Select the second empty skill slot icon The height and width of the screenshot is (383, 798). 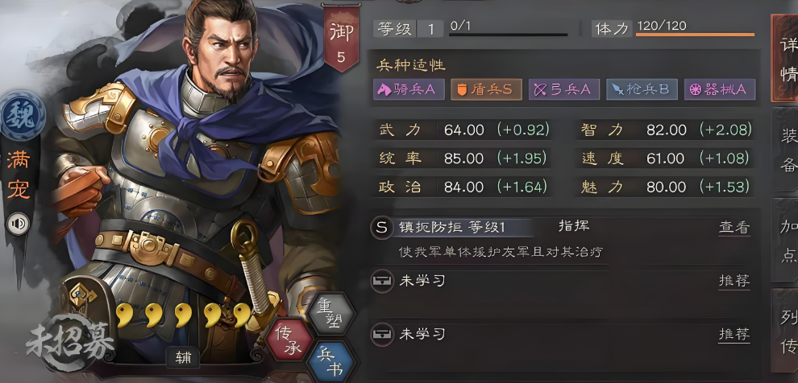point(382,334)
